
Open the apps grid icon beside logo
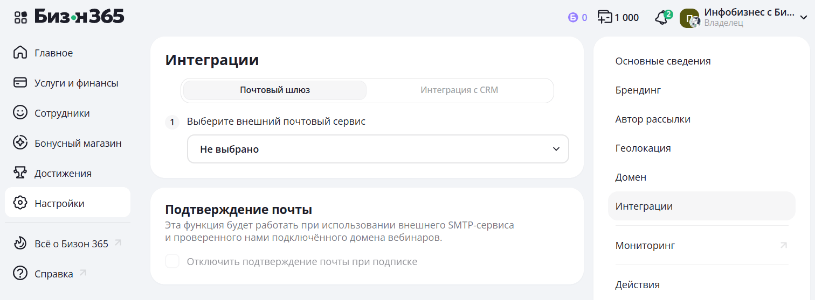(x=20, y=17)
